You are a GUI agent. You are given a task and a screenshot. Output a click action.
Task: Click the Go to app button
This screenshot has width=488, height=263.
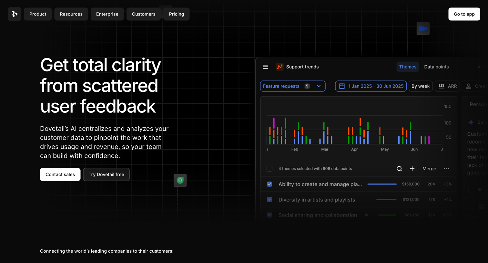pos(464,14)
